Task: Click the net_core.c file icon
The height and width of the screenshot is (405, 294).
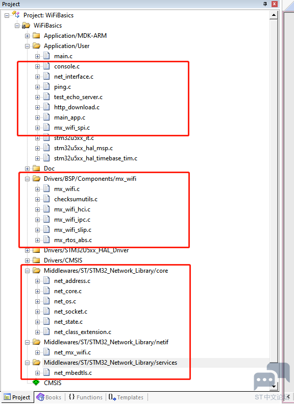Action: pyautogui.click(x=46, y=291)
